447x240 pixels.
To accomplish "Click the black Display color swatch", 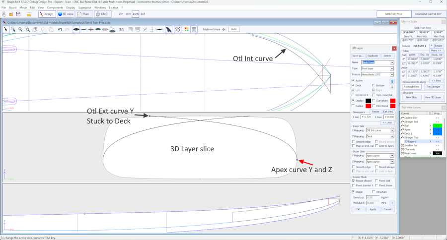I will click(x=369, y=101).
